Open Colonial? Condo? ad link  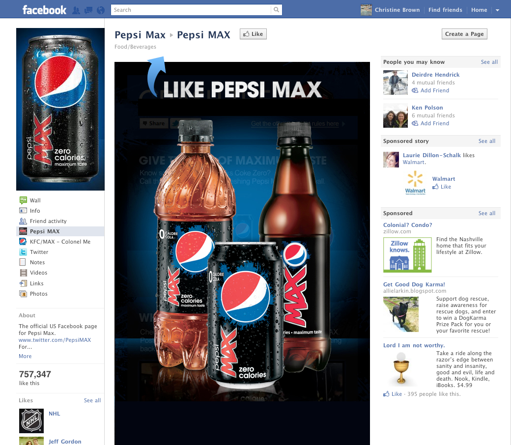point(408,225)
